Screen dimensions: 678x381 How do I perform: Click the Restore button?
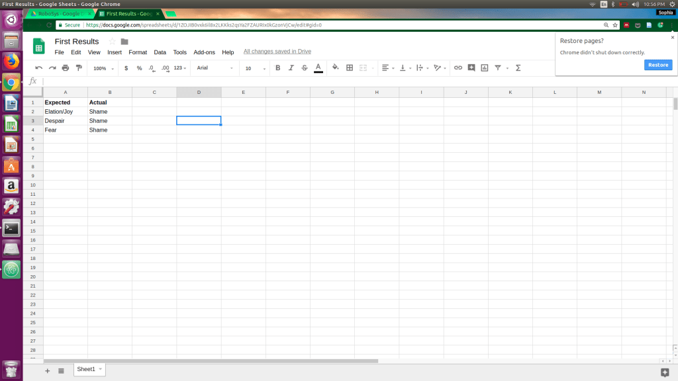coord(657,65)
